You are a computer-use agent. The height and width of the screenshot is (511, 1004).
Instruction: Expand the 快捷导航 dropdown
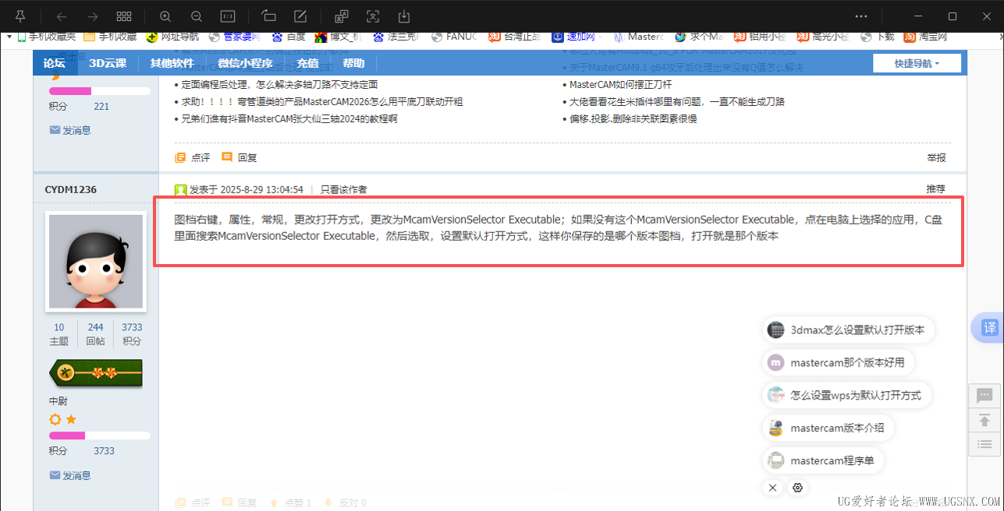coord(917,63)
